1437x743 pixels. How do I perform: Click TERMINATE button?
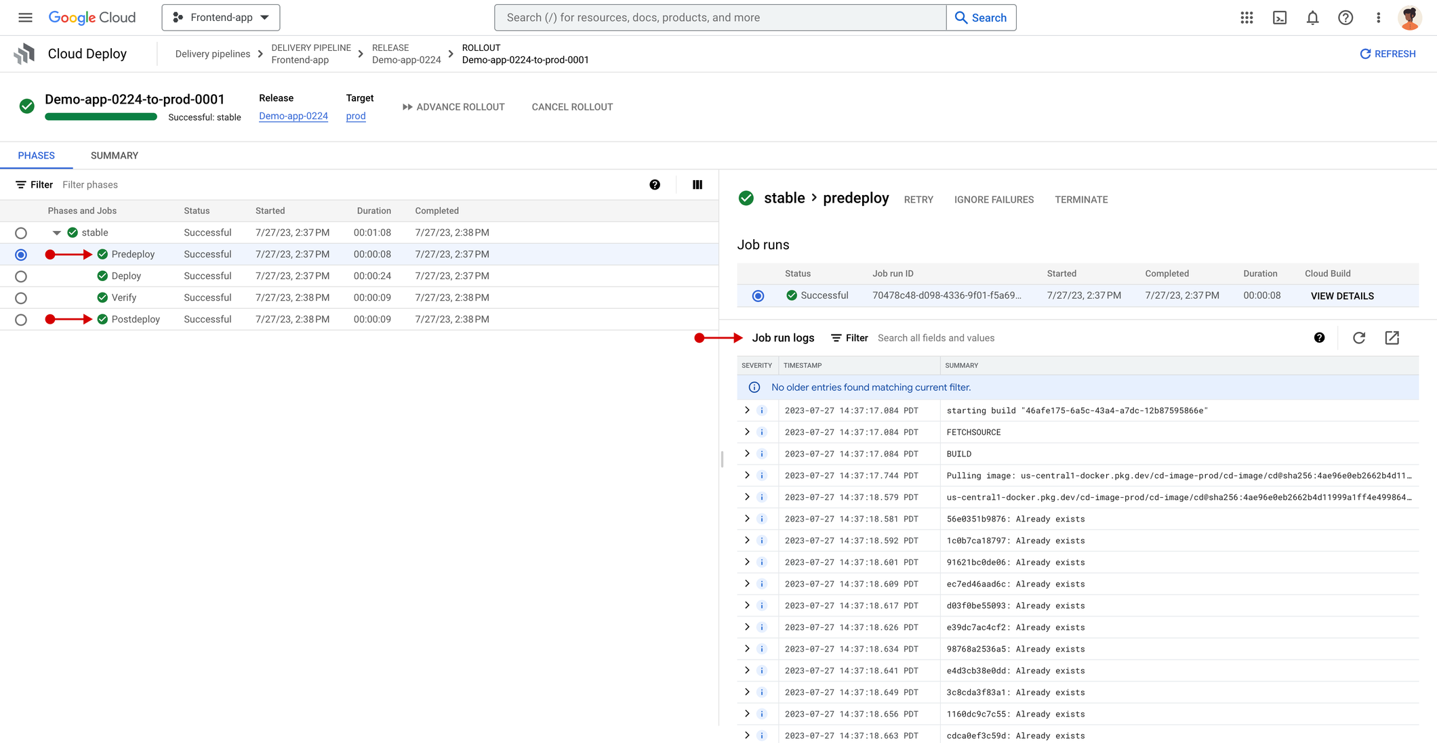pyautogui.click(x=1081, y=200)
